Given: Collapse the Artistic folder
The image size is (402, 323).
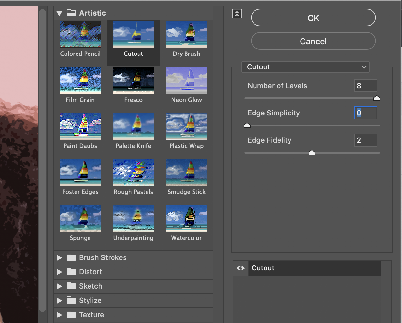Looking at the screenshot, I should tap(59, 13).
